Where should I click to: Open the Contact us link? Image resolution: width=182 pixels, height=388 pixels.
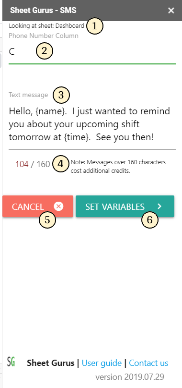(x=148, y=363)
